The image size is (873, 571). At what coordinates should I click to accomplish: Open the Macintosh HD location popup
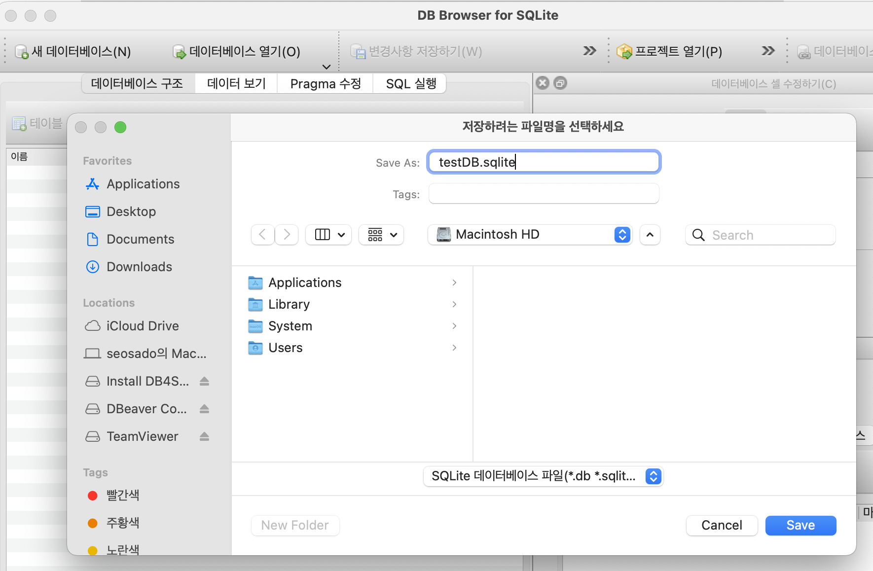[x=530, y=235]
